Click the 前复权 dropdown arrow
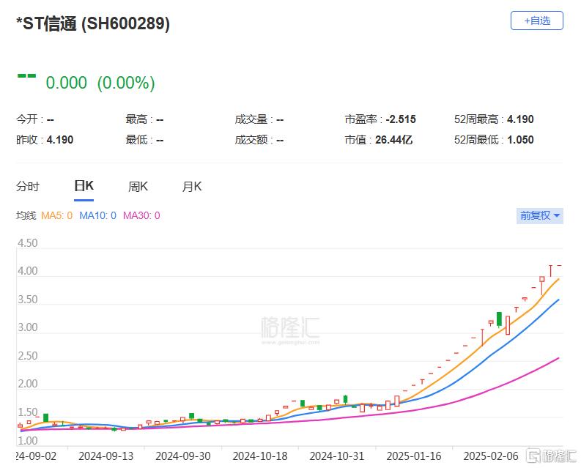581x468 pixels. (557, 215)
